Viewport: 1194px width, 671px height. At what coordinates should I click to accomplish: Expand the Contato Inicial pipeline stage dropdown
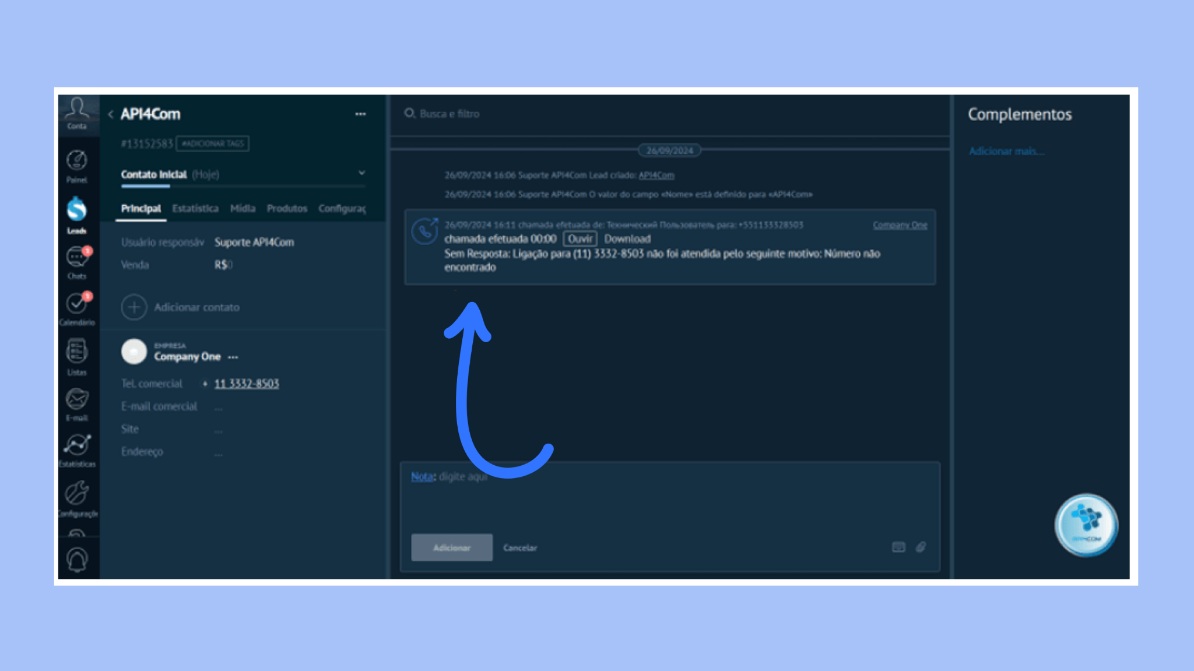pos(361,173)
